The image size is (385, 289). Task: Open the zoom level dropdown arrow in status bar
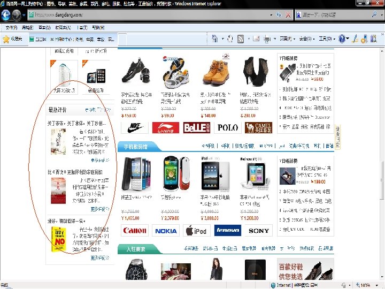377,285
